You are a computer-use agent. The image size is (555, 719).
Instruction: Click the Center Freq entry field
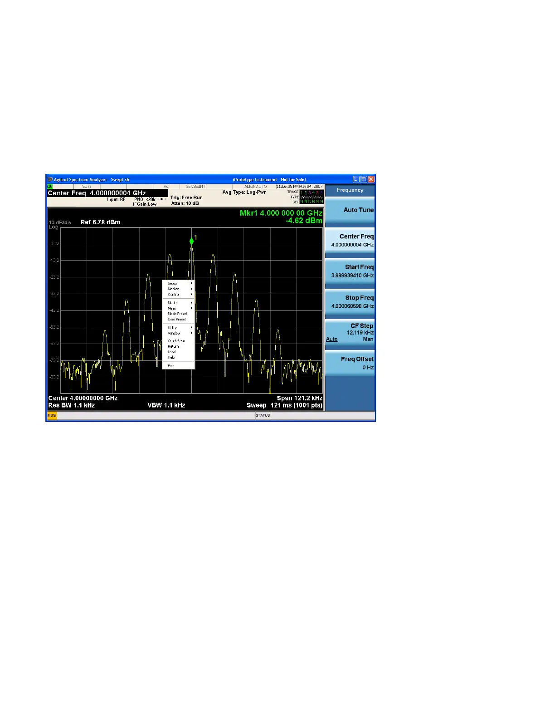[x=107, y=193]
